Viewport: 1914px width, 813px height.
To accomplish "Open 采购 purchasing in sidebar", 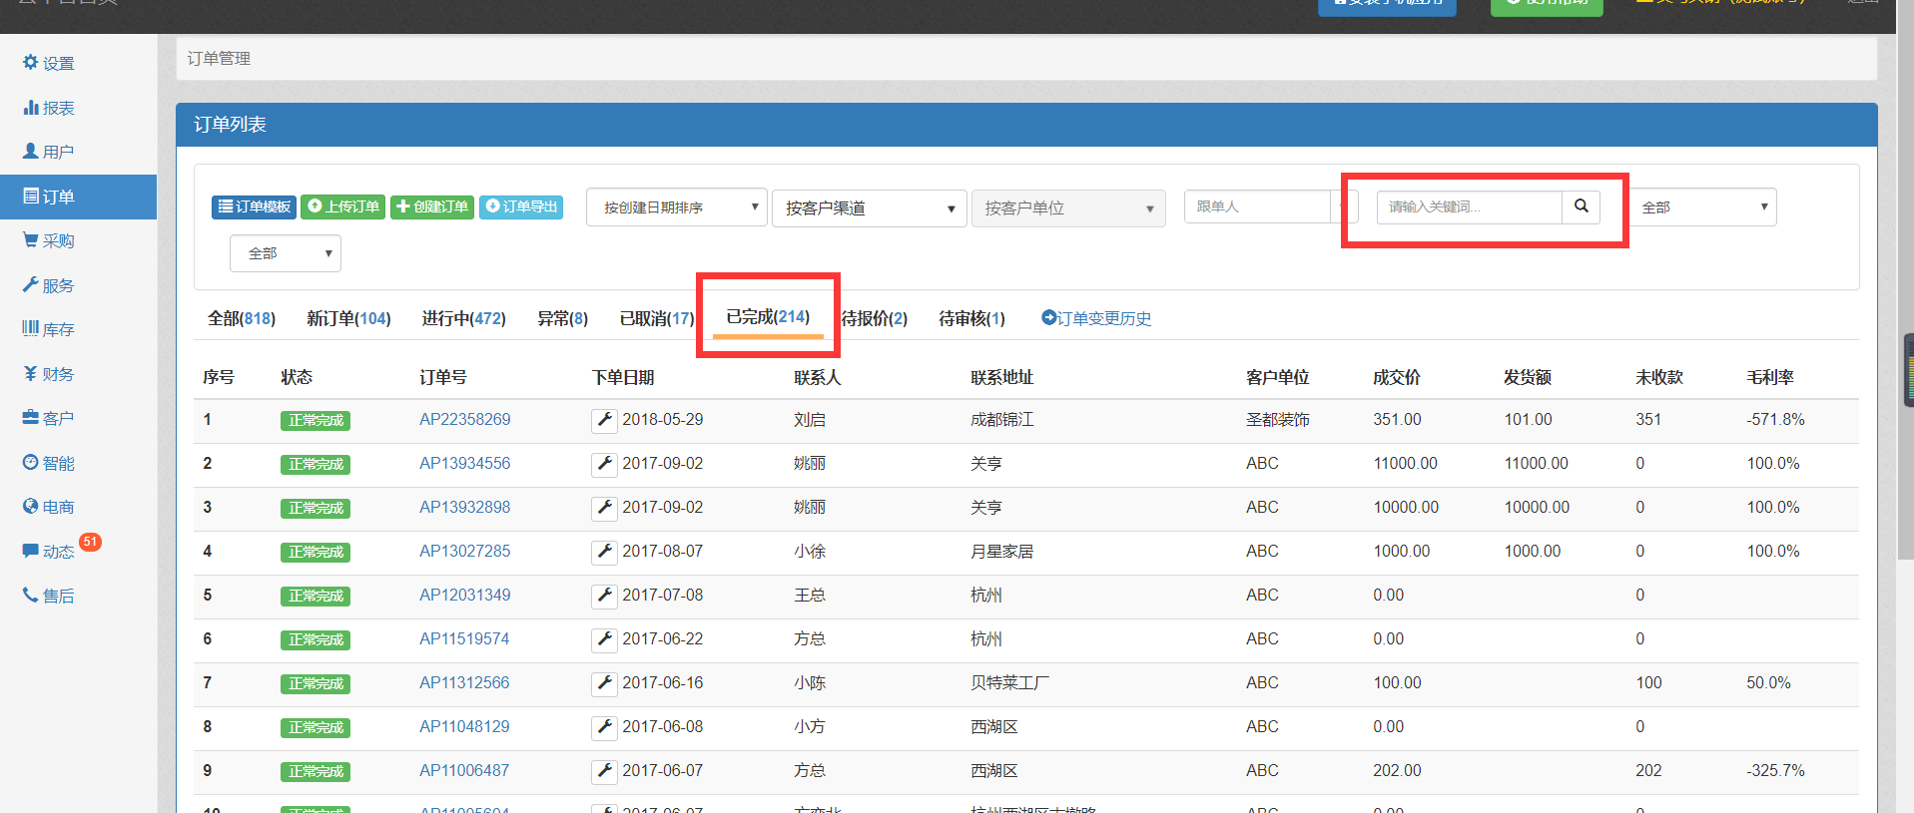I will pos(49,240).
